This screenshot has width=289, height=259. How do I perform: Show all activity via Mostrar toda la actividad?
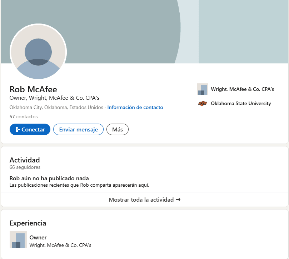[x=141, y=200]
